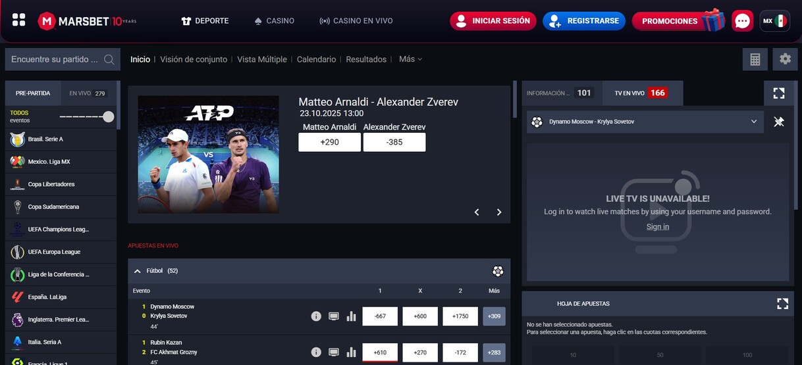Open the apps grid menu icon

pos(18,20)
